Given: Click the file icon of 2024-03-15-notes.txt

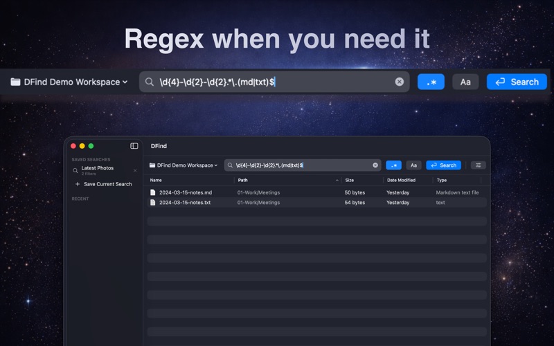Looking at the screenshot, I should pos(152,202).
